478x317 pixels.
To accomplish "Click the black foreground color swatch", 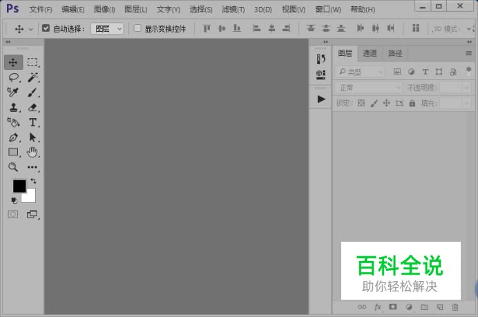I will (19, 186).
